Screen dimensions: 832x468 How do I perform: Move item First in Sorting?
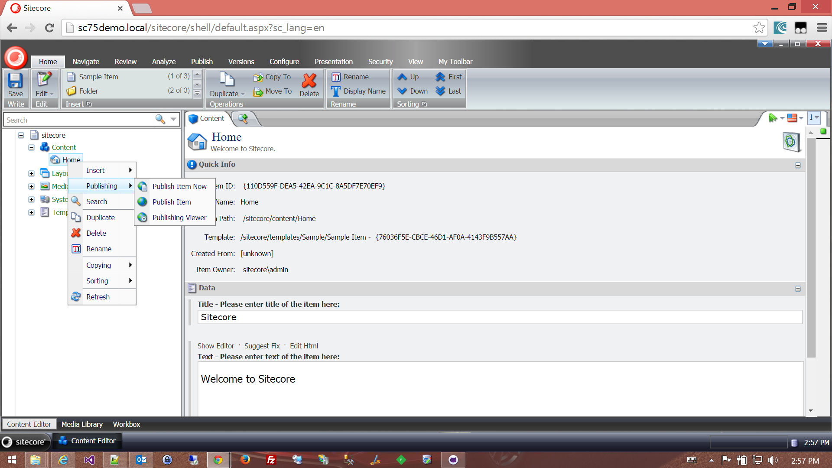pos(449,77)
